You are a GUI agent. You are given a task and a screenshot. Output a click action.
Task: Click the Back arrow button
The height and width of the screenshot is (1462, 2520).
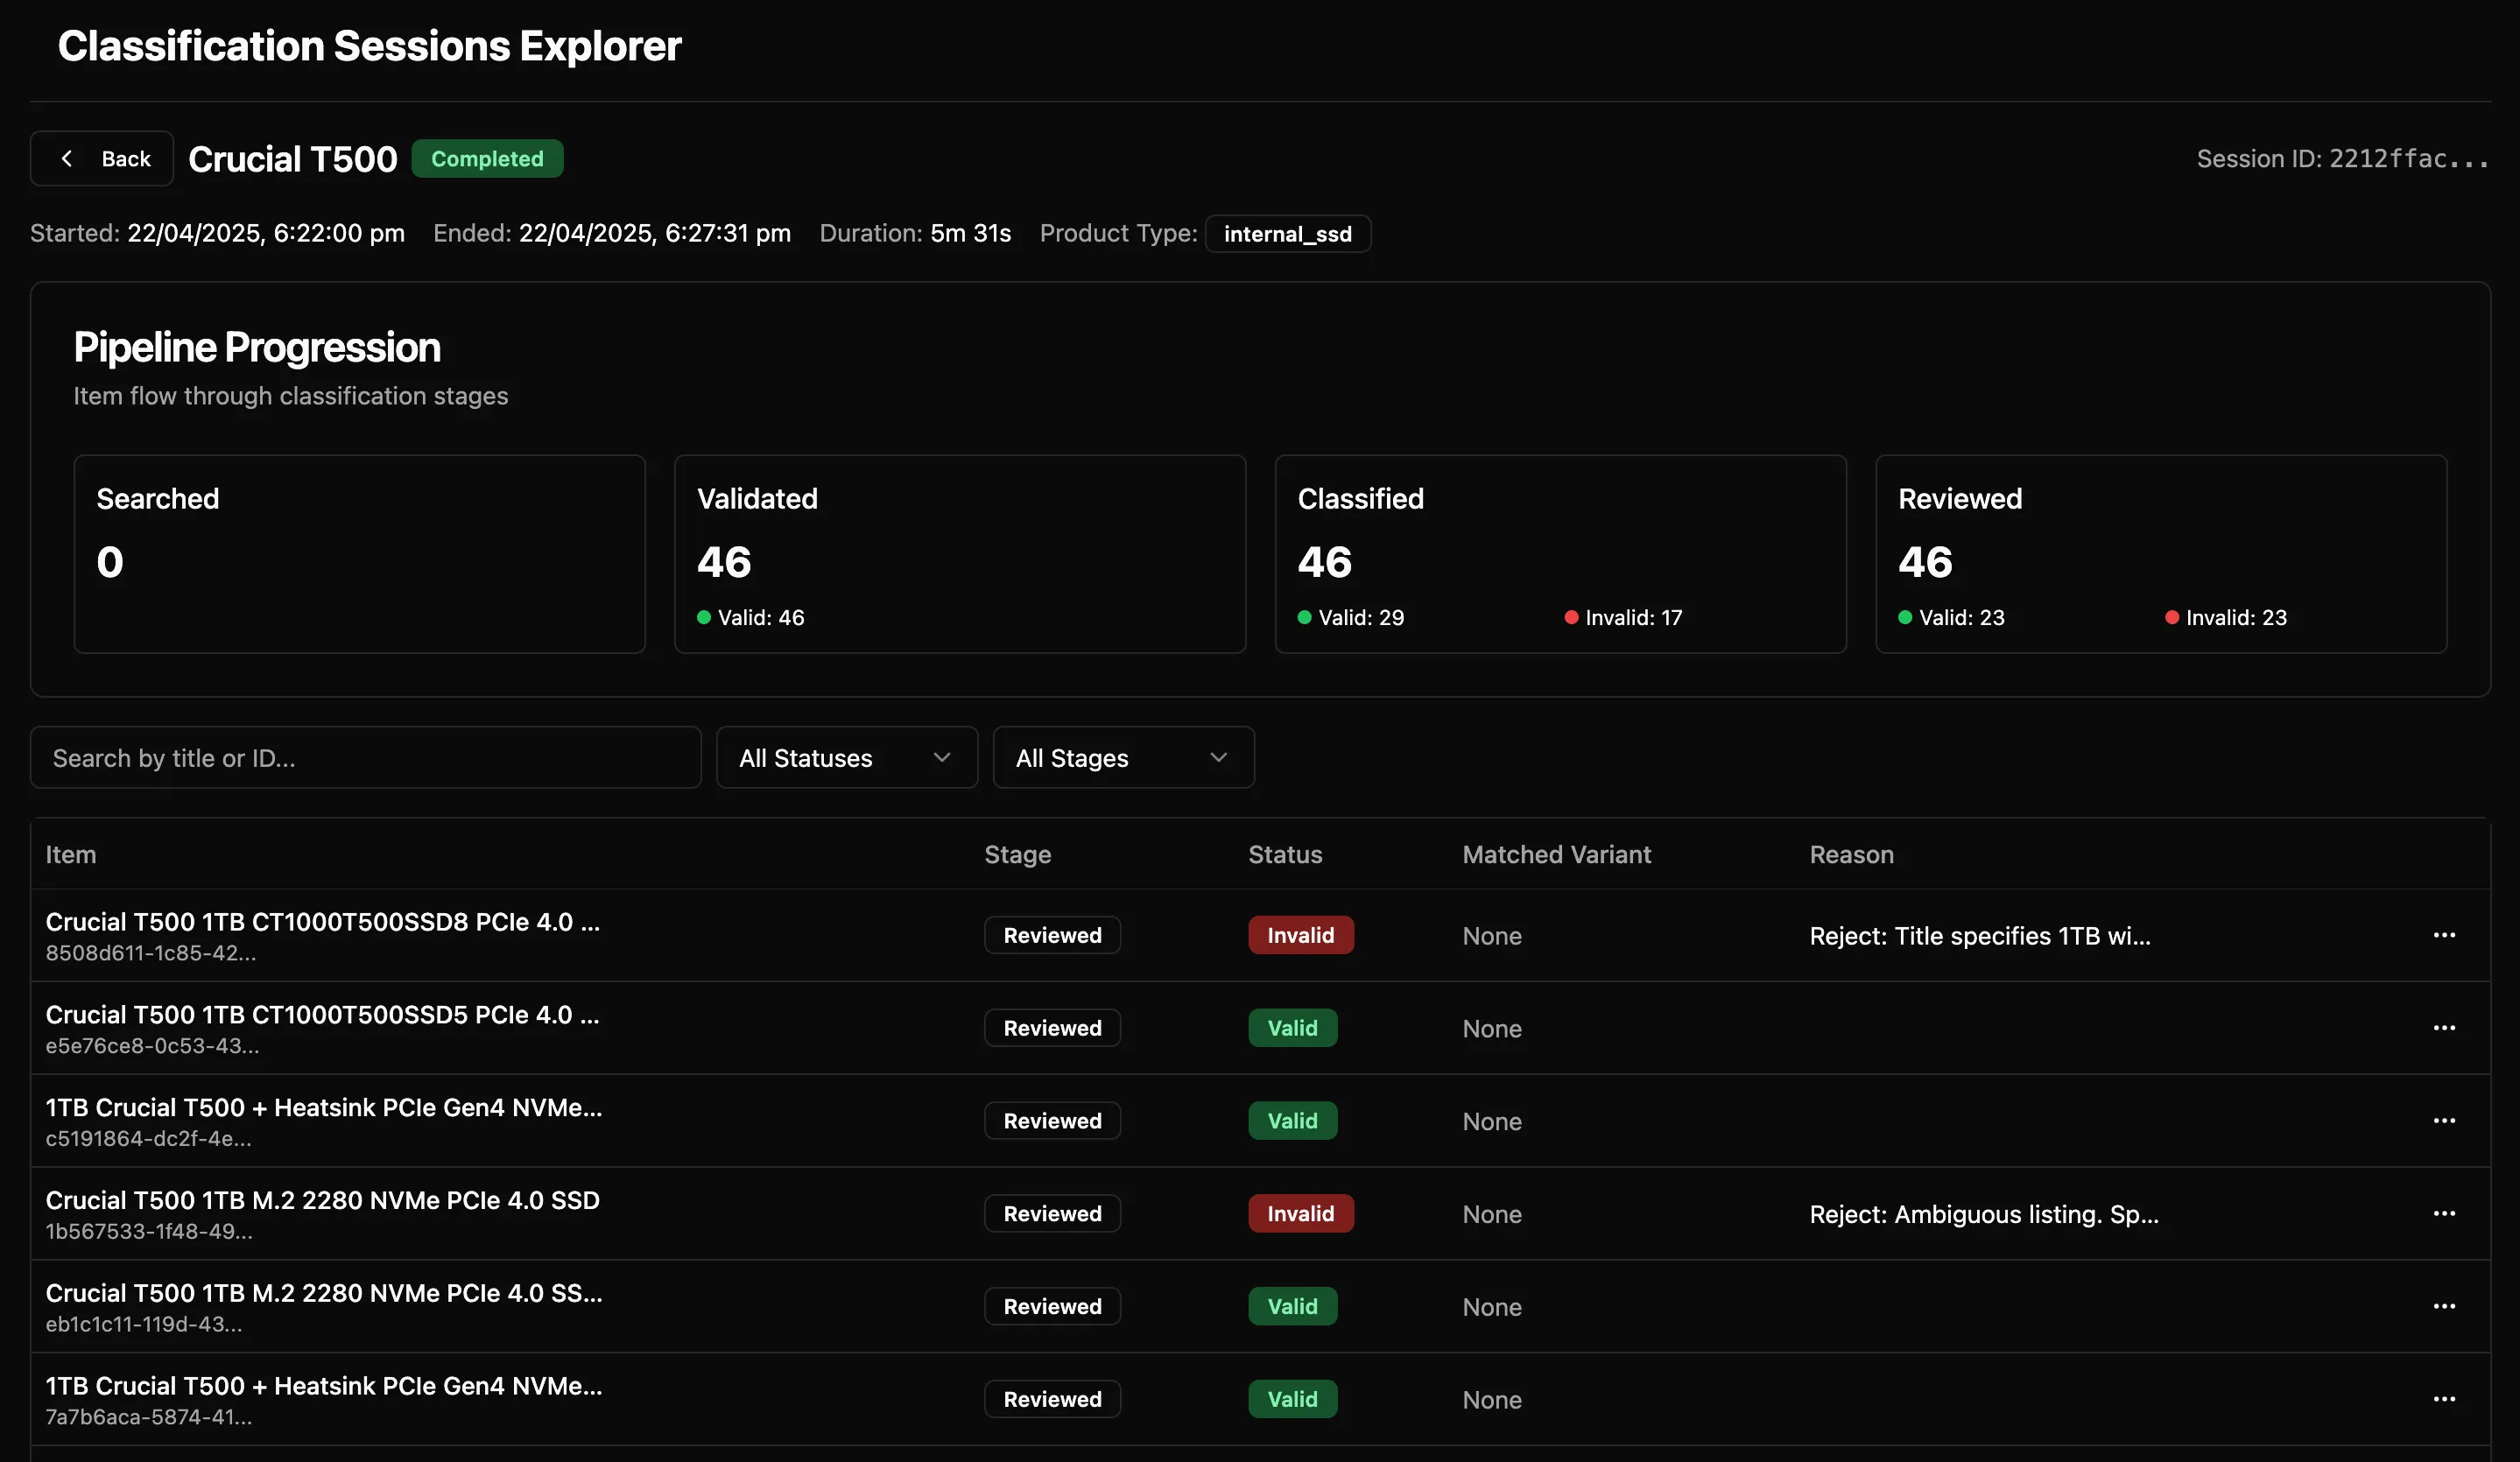(102, 159)
